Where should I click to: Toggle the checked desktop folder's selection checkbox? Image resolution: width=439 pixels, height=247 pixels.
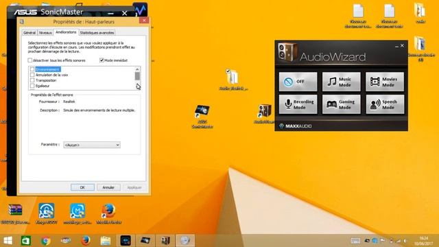point(228,71)
